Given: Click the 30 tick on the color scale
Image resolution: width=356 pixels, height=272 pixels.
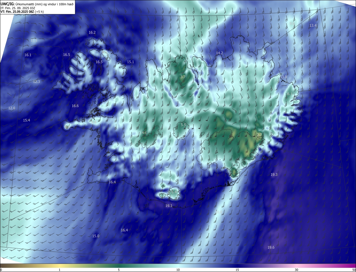Looking at the screenshot, I should coord(296,270).
